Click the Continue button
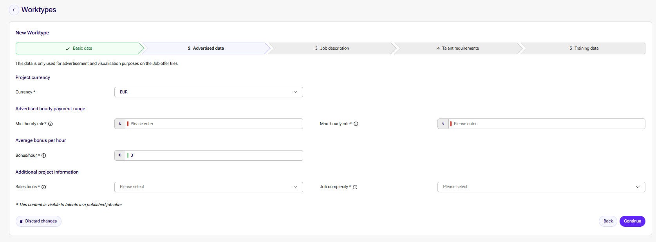Image resolution: width=656 pixels, height=242 pixels. (x=633, y=221)
